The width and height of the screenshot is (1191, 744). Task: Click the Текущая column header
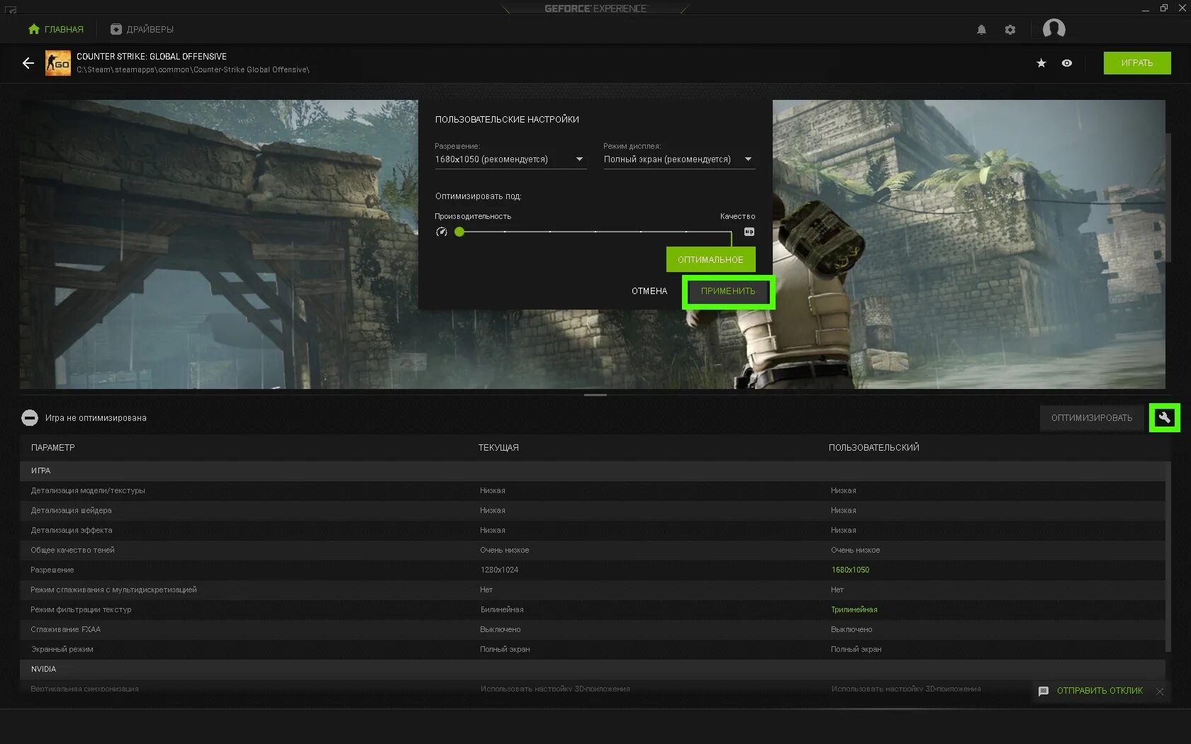pyautogui.click(x=498, y=448)
